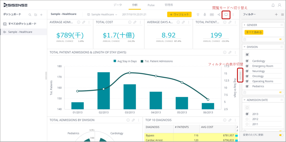Uncheck the Operating Rooms checkbox

[x=247, y=81]
